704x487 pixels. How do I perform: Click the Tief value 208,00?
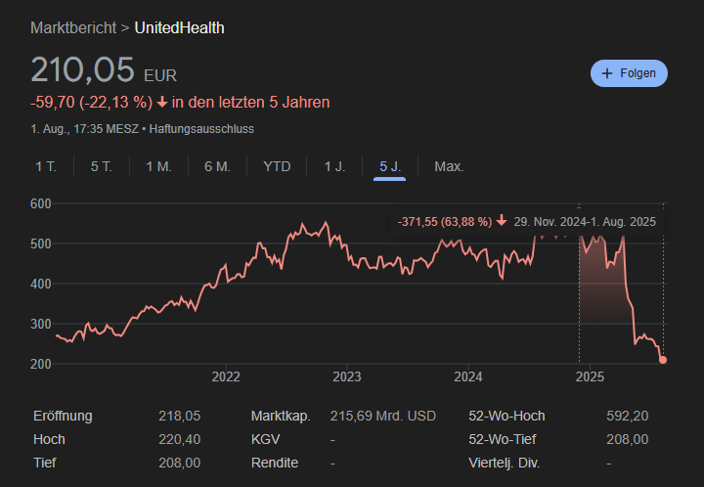179,463
